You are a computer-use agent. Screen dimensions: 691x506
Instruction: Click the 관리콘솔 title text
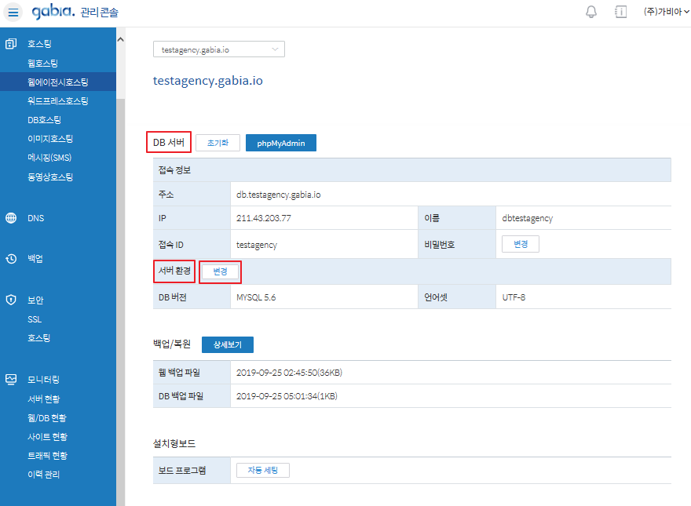(x=100, y=13)
